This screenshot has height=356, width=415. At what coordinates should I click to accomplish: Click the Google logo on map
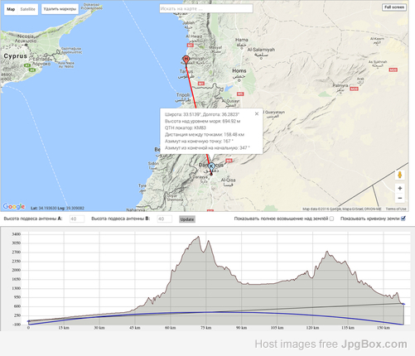coord(14,206)
